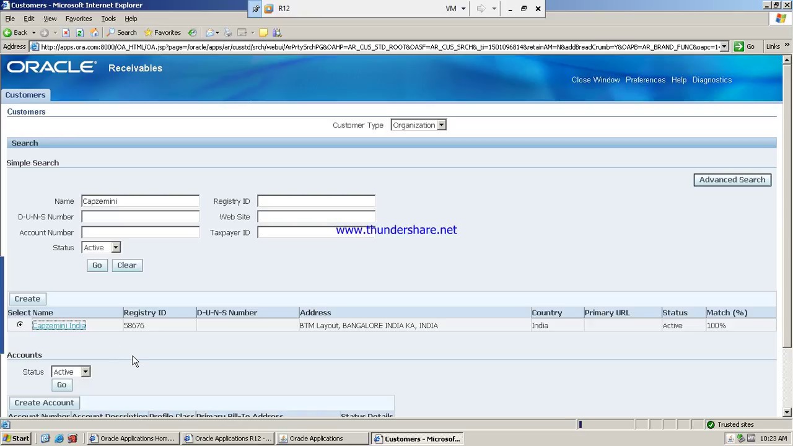Click the Trusted sites status icon

pyautogui.click(x=711, y=424)
